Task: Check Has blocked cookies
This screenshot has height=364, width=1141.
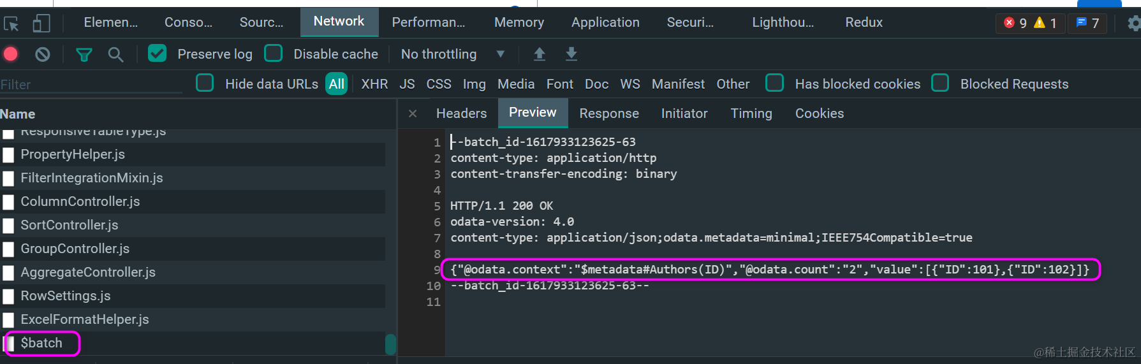Action: point(774,83)
